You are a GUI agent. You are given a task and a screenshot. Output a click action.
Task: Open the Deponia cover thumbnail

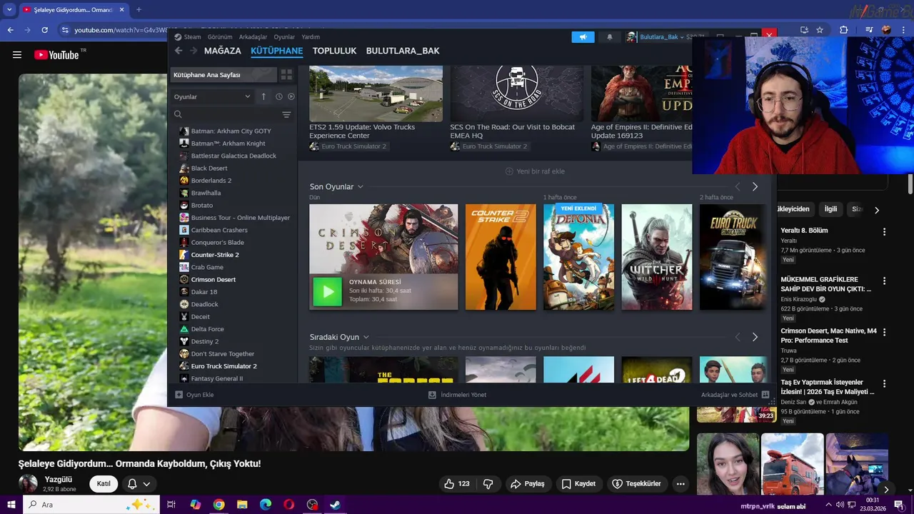[x=578, y=257]
